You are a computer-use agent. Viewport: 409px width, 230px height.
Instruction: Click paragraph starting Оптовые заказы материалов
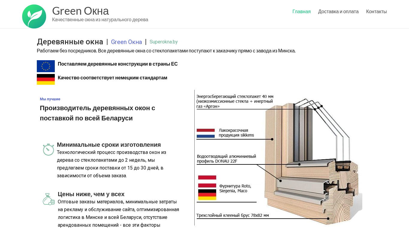pos(119,213)
